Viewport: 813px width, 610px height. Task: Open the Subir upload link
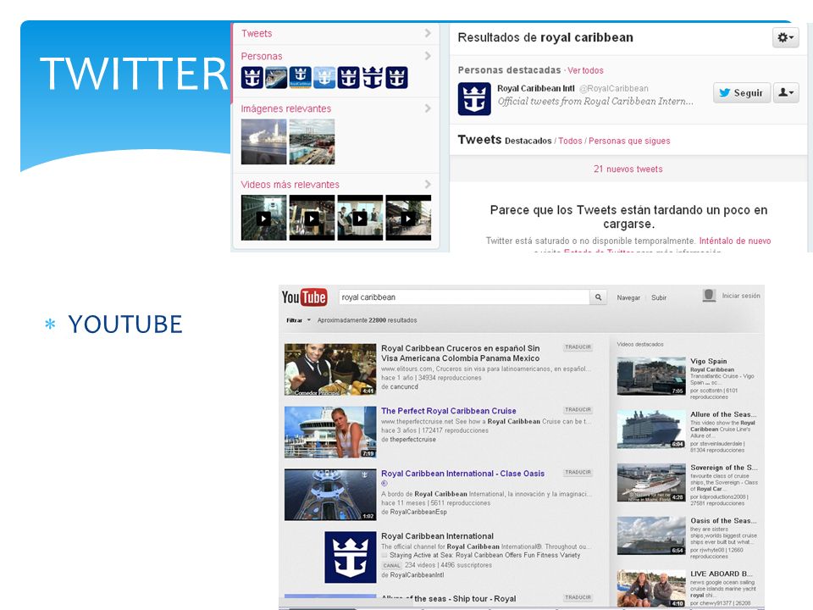(659, 297)
